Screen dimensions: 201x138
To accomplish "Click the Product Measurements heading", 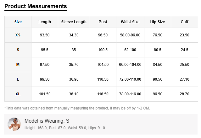I will pyautogui.click(x=36, y=6).
